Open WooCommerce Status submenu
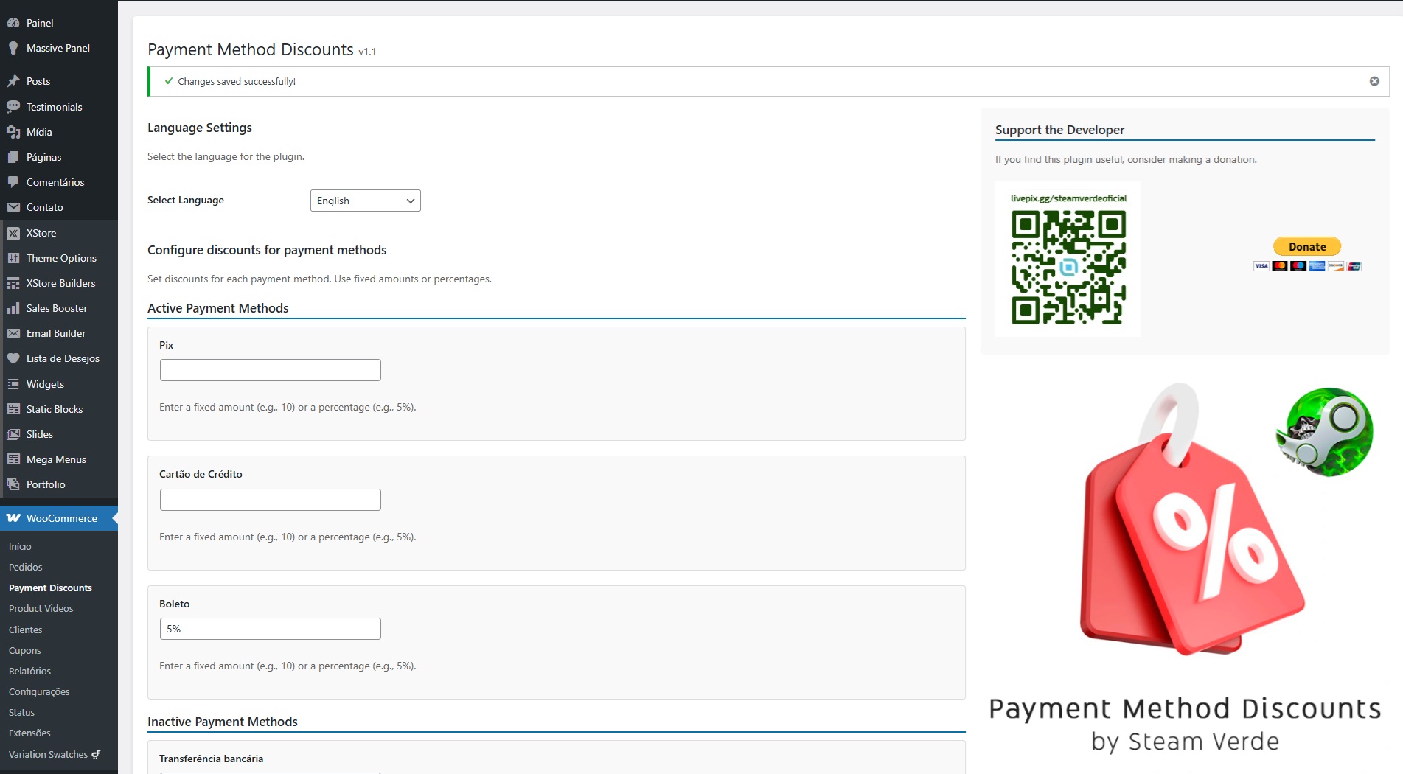 (x=21, y=712)
